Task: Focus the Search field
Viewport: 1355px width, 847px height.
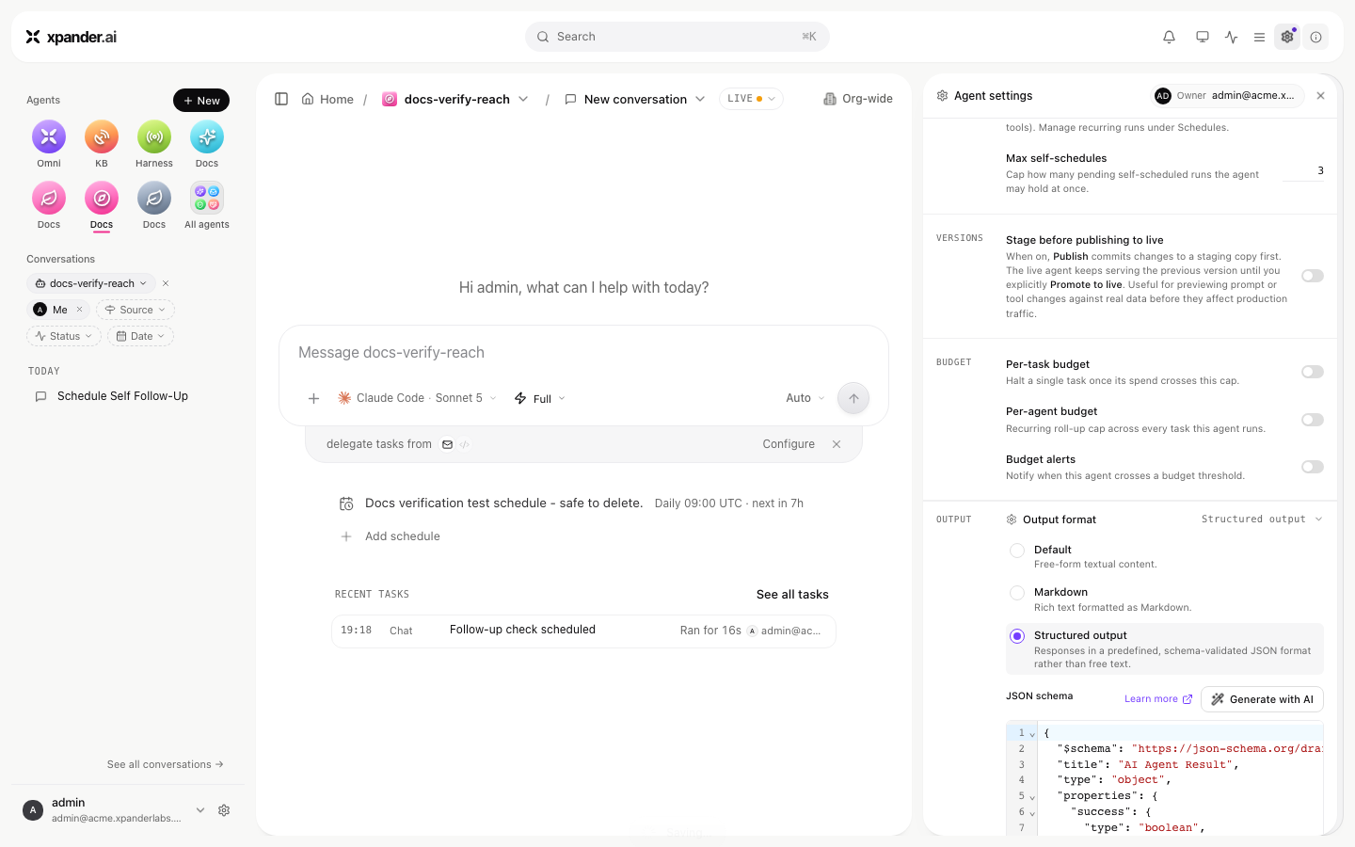Action: click(677, 37)
